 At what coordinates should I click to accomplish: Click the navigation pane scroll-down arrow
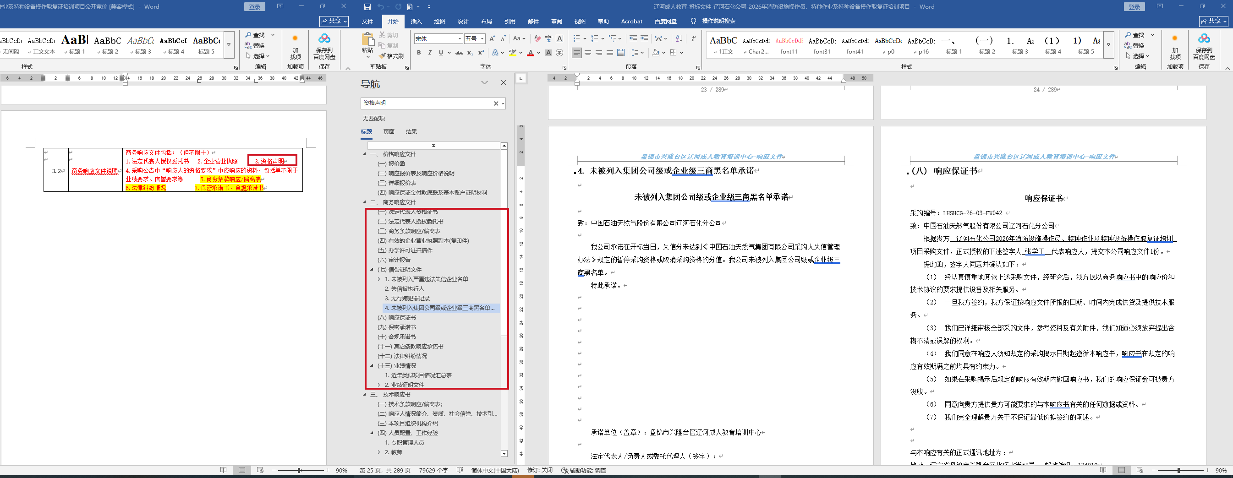click(504, 453)
